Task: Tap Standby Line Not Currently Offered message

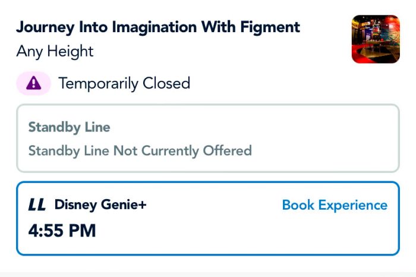Action: click(x=140, y=150)
